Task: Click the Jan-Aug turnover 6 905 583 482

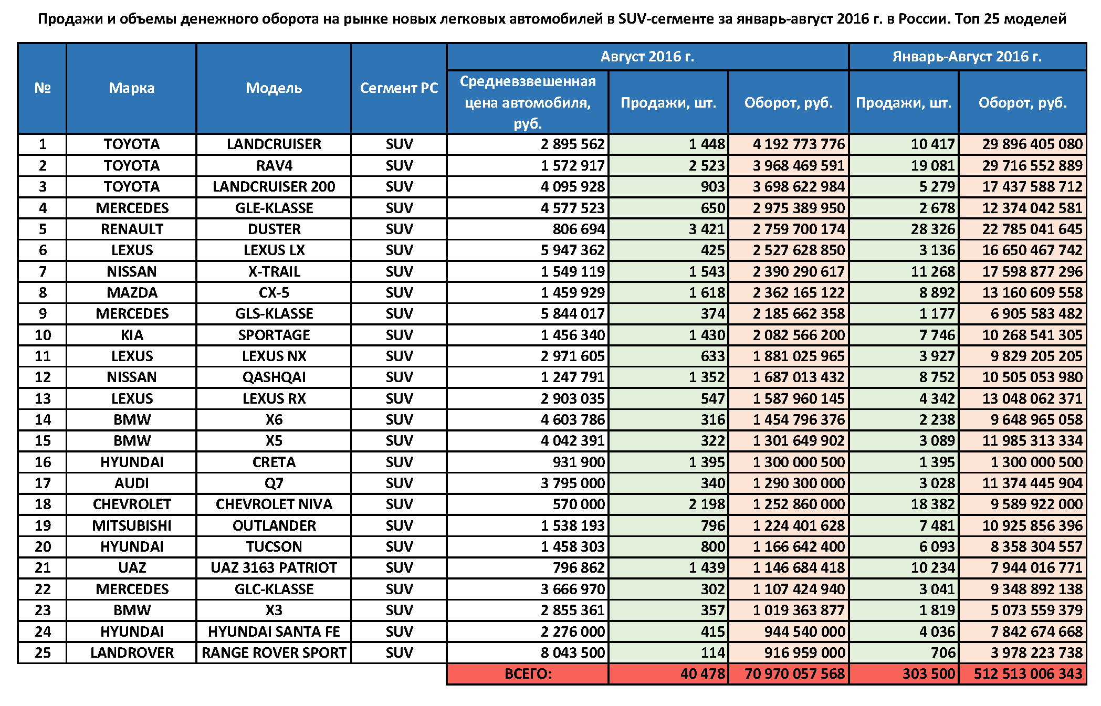Action: [1022, 314]
